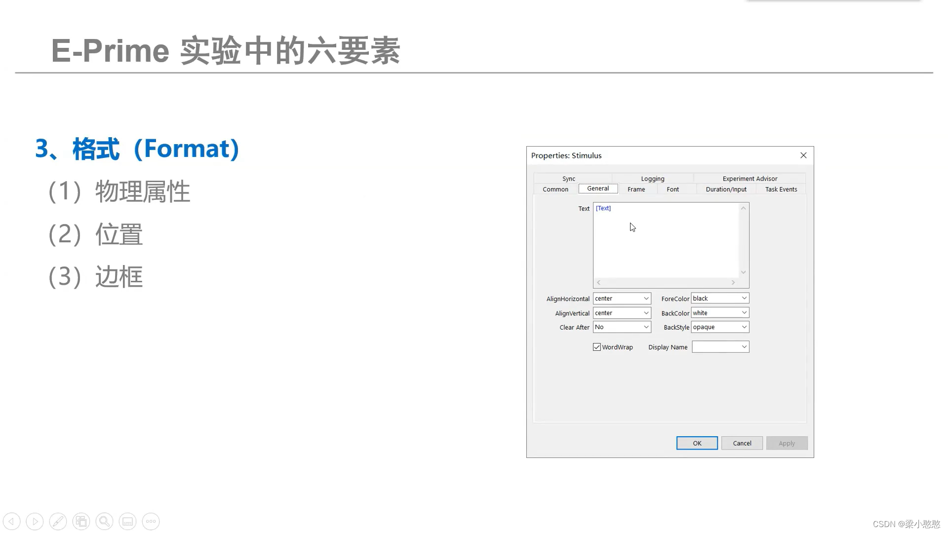948x533 pixels.
Task: Switch to the Font tab
Action: [672, 189]
